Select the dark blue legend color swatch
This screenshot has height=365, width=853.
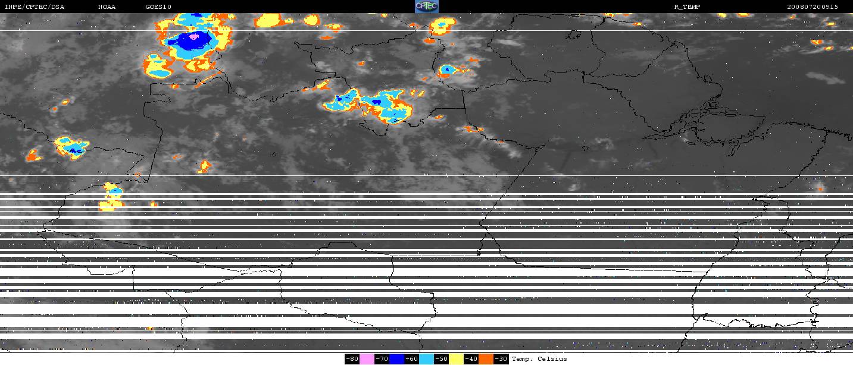397,359
